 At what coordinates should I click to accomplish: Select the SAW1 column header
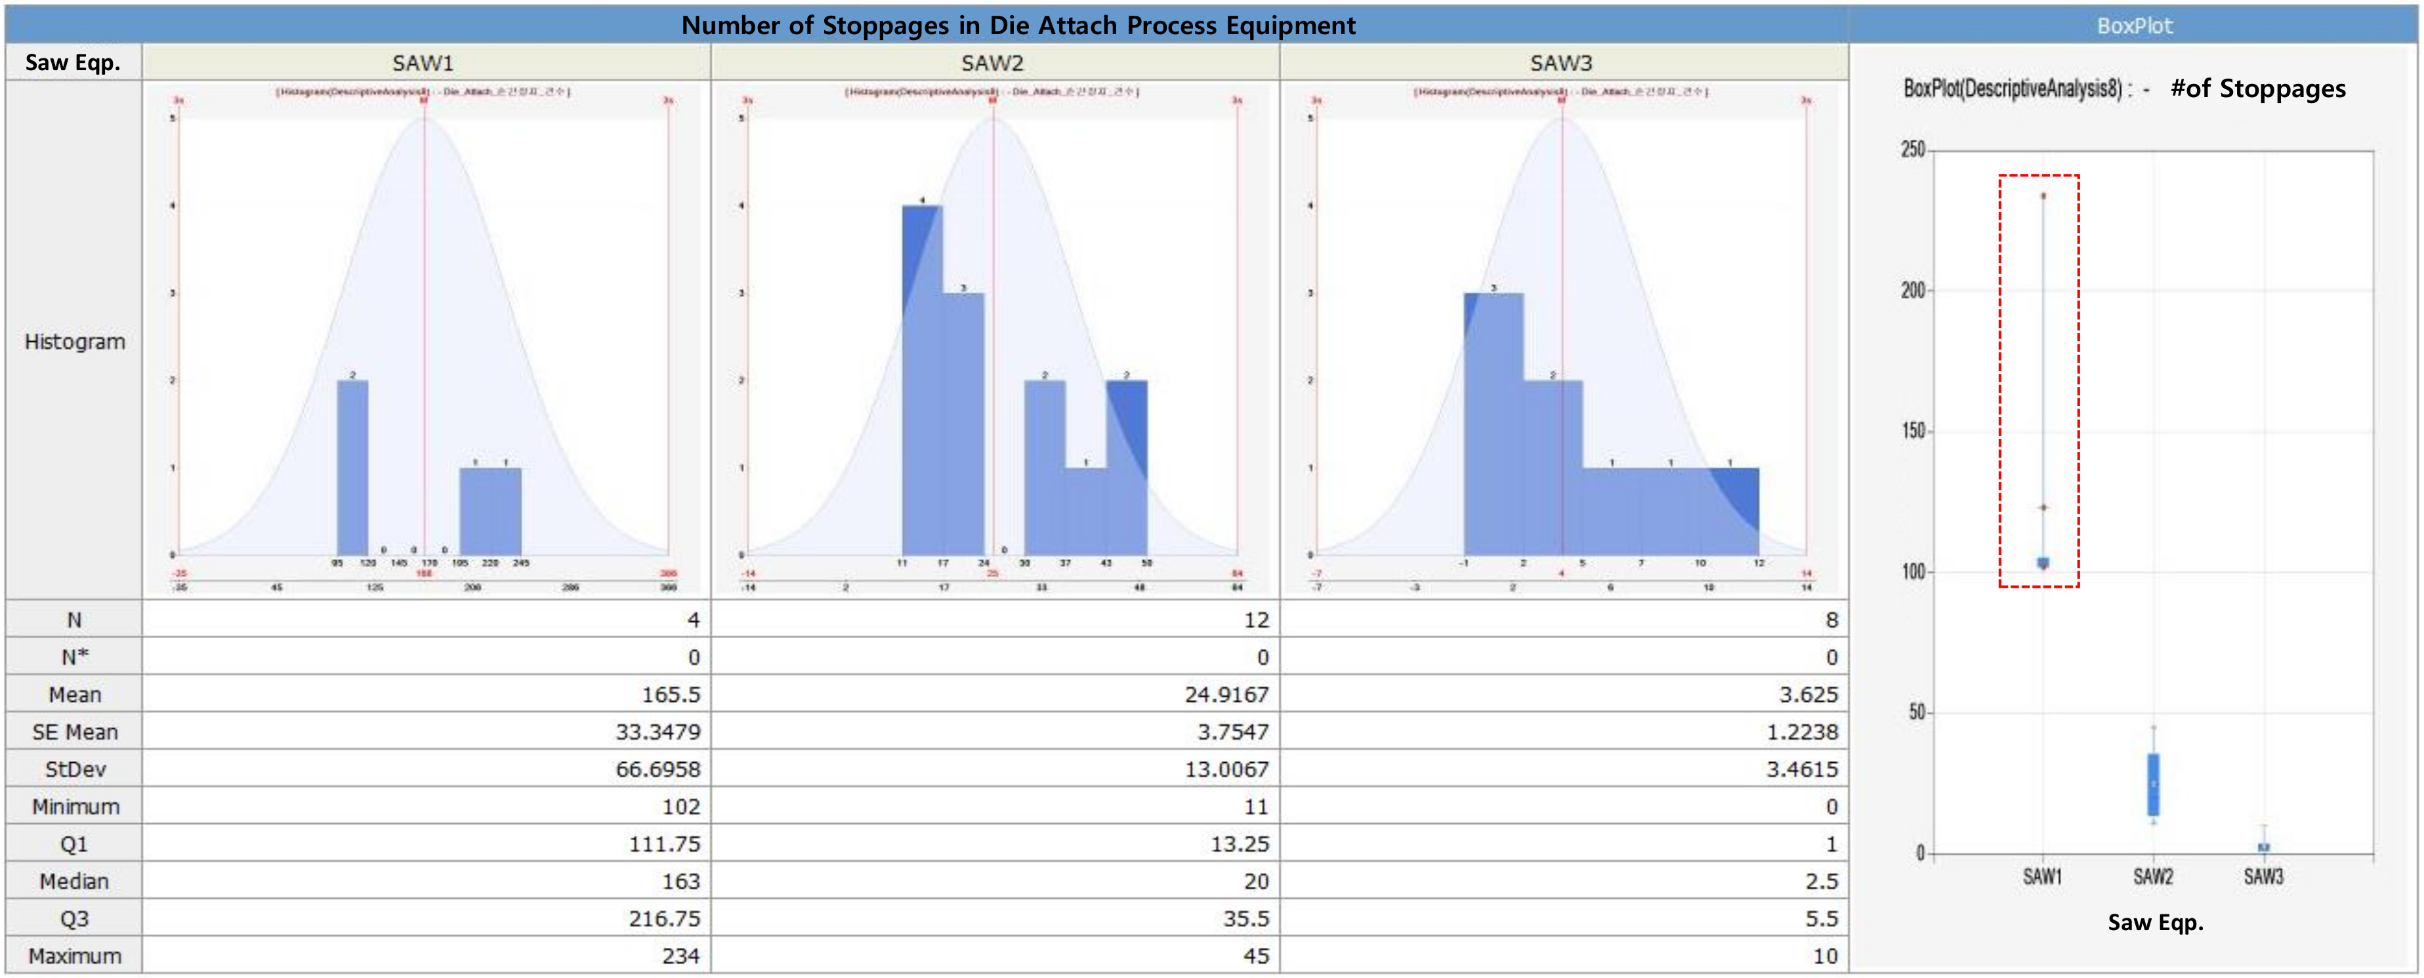[423, 63]
